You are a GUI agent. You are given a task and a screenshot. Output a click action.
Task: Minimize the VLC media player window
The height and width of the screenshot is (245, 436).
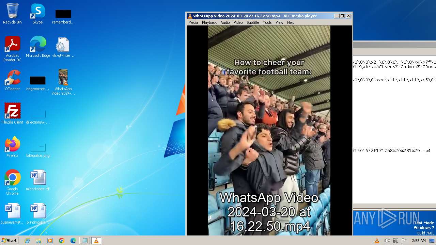pos(337,16)
